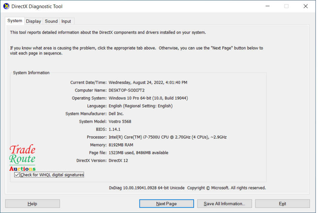Viewport: 320px width, 213px height.
Task: Uncheck the WHQL digital signatures checkbox
Action: pos(17,175)
